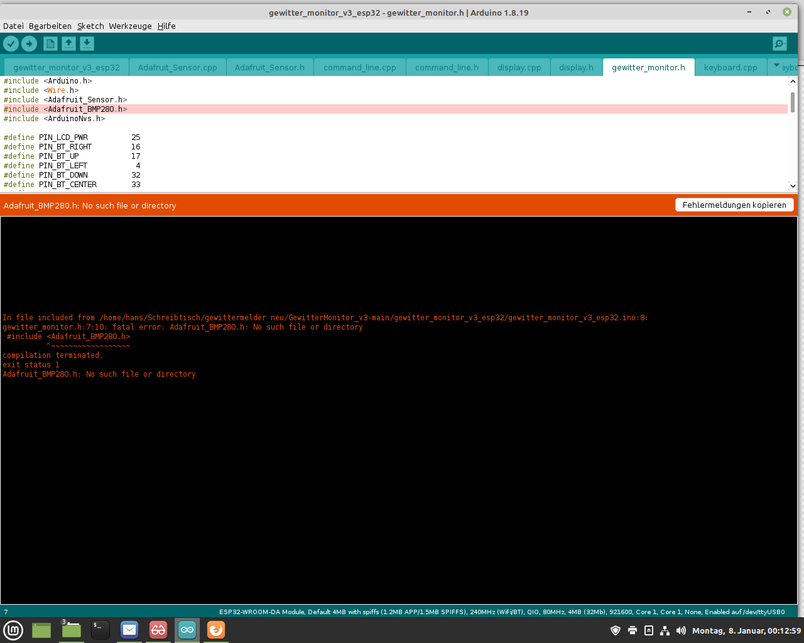
Task: Create a new sketch with the New icon
Action: point(50,43)
